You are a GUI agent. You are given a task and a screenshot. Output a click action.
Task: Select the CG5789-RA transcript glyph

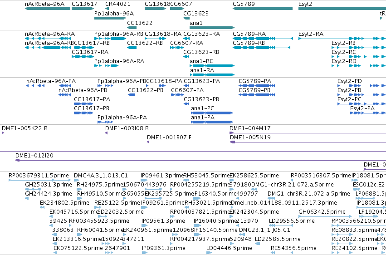[x=263, y=39]
